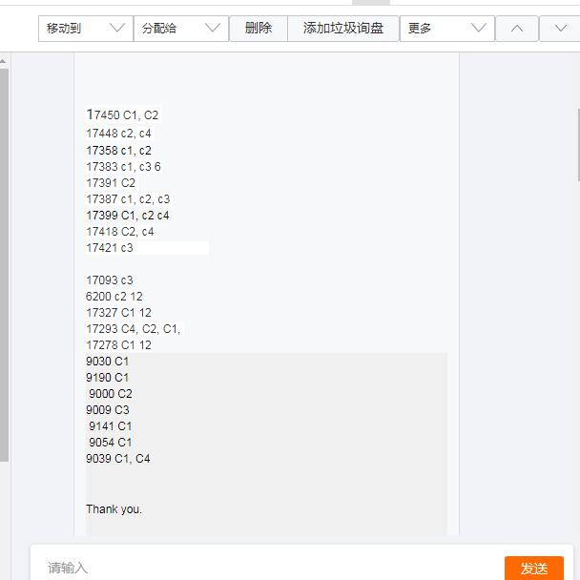Select the line '17383 c1, c3 6'
This screenshot has height=580, width=580.
click(123, 166)
